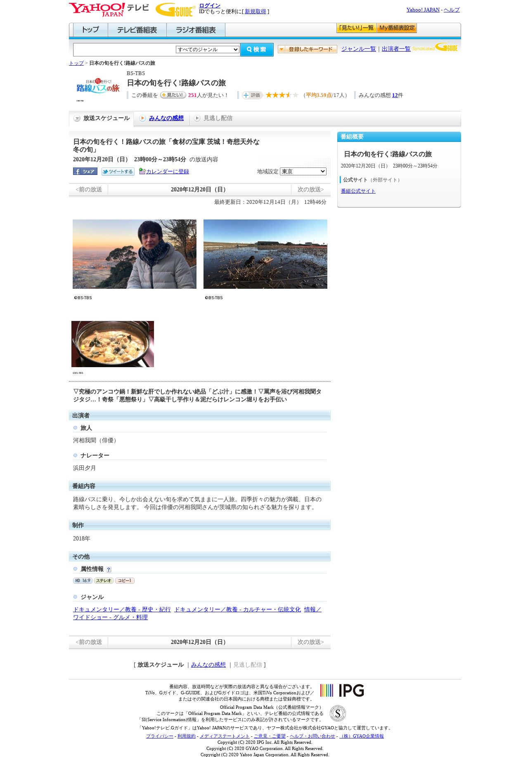
Task: Click the hot pot dish photo
Action: click(x=113, y=344)
